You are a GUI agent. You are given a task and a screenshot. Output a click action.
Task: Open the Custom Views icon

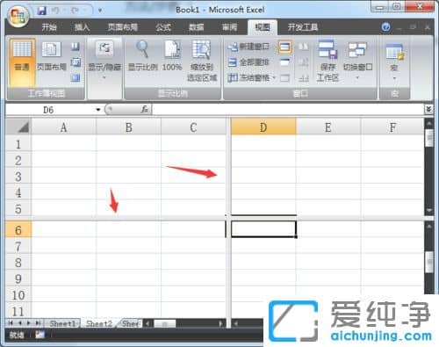click(x=76, y=62)
